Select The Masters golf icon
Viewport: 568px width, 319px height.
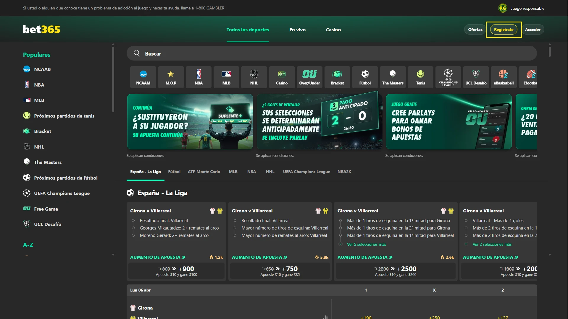(x=393, y=77)
